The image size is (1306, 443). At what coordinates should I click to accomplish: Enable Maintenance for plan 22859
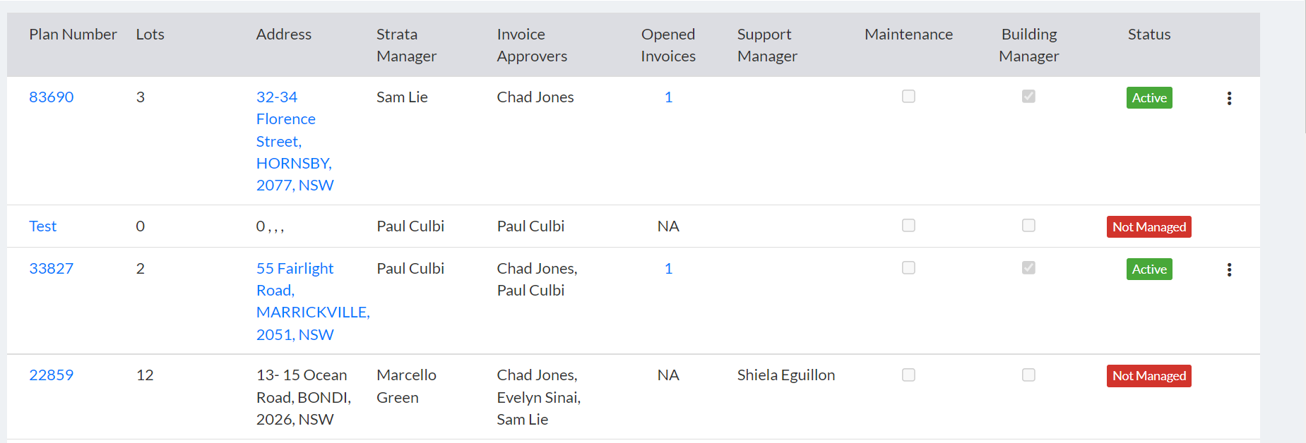[908, 375]
